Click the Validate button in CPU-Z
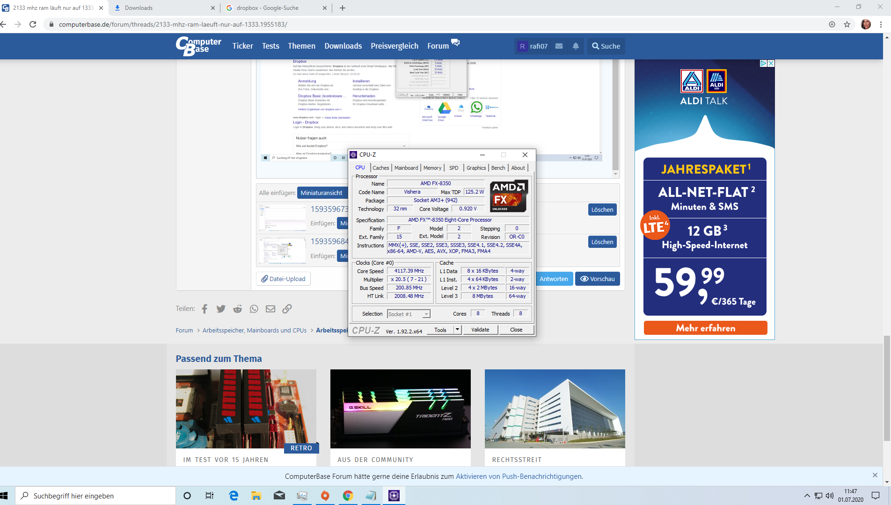The height and width of the screenshot is (505, 891). pos(480,330)
